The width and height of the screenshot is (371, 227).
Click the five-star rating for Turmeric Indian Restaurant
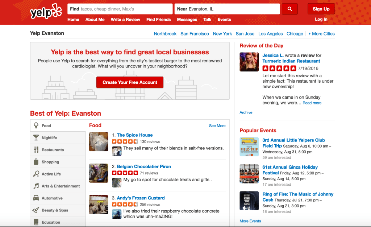[279, 69]
